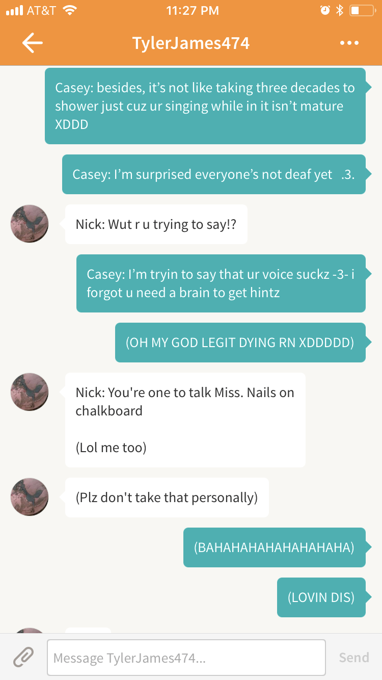Image resolution: width=382 pixels, height=680 pixels.
Task: Tap the Wi-Fi icon in the status bar
Action: click(69, 10)
